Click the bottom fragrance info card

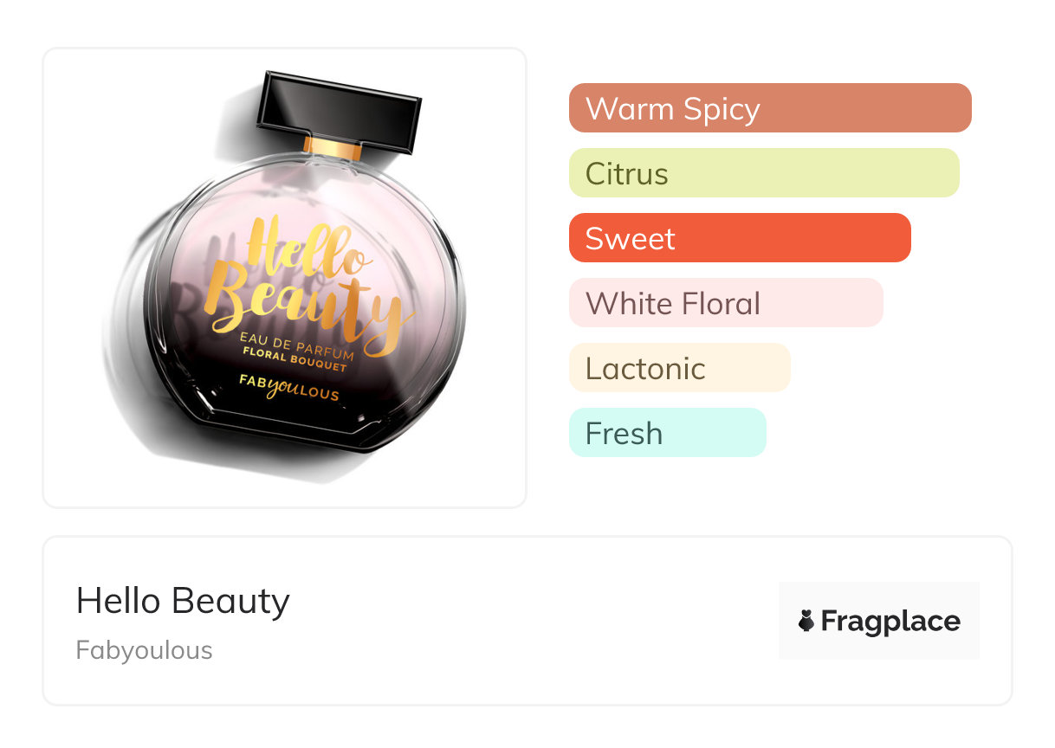(x=527, y=621)
